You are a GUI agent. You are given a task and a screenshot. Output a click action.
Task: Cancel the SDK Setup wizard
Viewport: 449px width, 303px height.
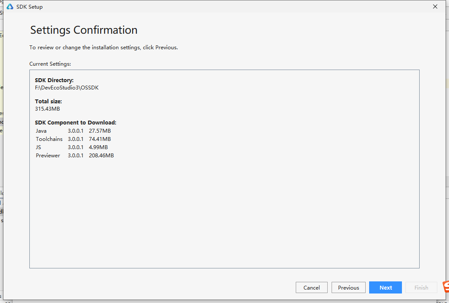point(312,287)
